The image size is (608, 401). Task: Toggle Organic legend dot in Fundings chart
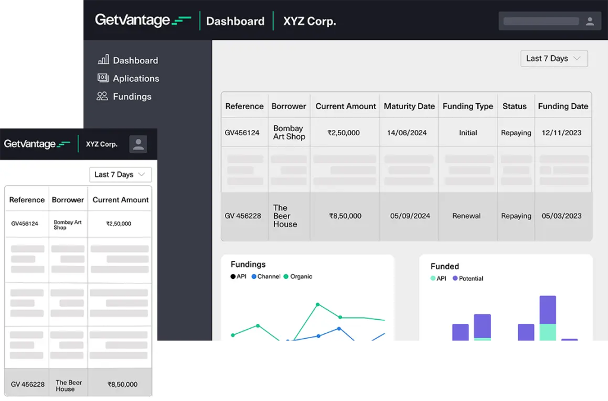click(x=286, y=276)
